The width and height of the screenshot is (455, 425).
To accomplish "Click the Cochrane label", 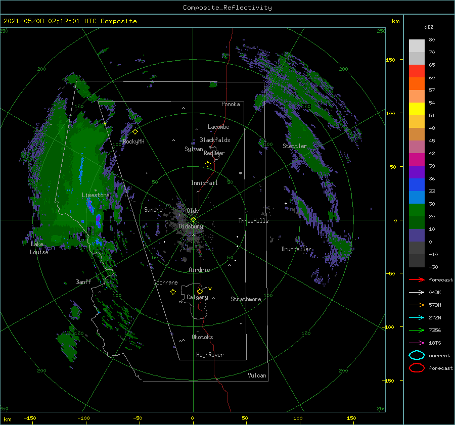I will tap(165, 282).
